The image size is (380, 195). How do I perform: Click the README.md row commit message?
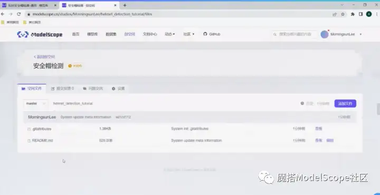point(196,140)
